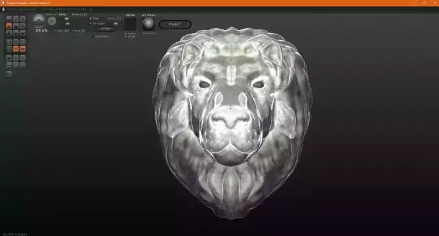Toggle the Lazy brush option
The image size is (439, 236).
(x=62, y=14)
